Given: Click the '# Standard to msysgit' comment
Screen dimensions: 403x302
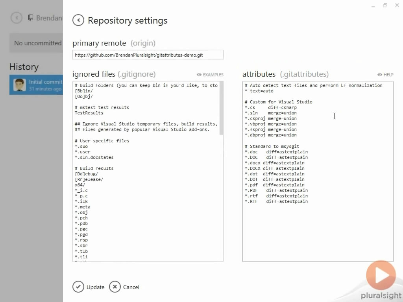Looking at the screenshot, I should click(x=272, y=146).
